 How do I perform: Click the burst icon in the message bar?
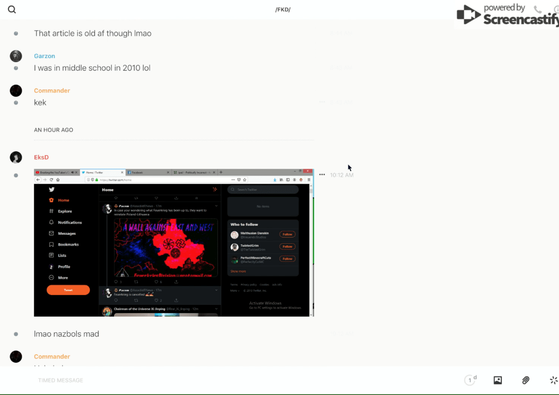pos(553,380)
